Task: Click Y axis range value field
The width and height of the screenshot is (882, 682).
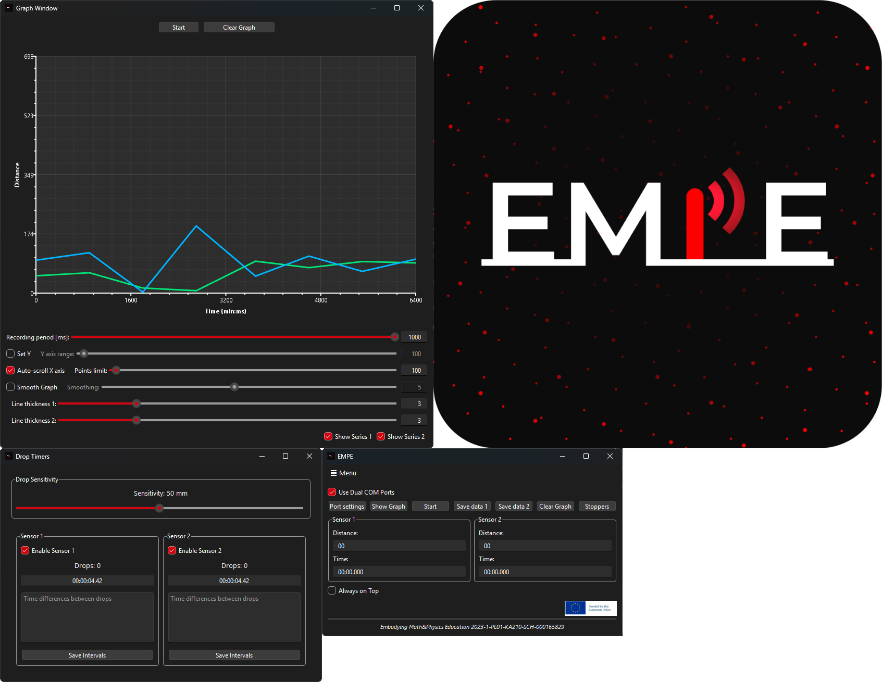Action: pos(414,353)
